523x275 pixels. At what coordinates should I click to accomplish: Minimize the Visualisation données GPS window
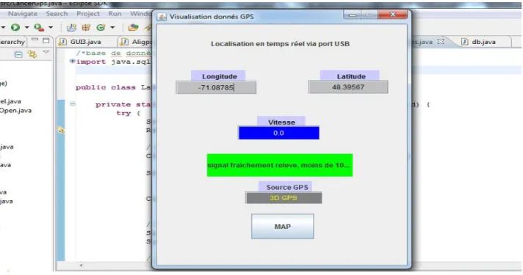point(353,15)
